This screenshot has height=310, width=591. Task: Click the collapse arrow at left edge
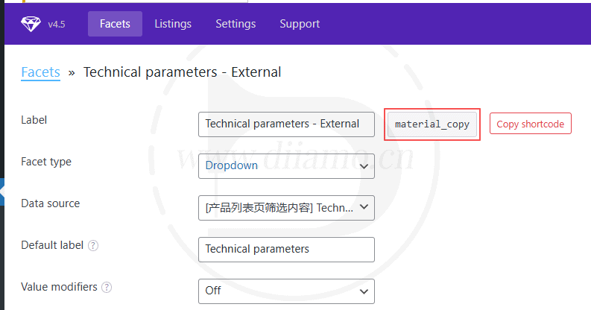[x=2, y=192]
